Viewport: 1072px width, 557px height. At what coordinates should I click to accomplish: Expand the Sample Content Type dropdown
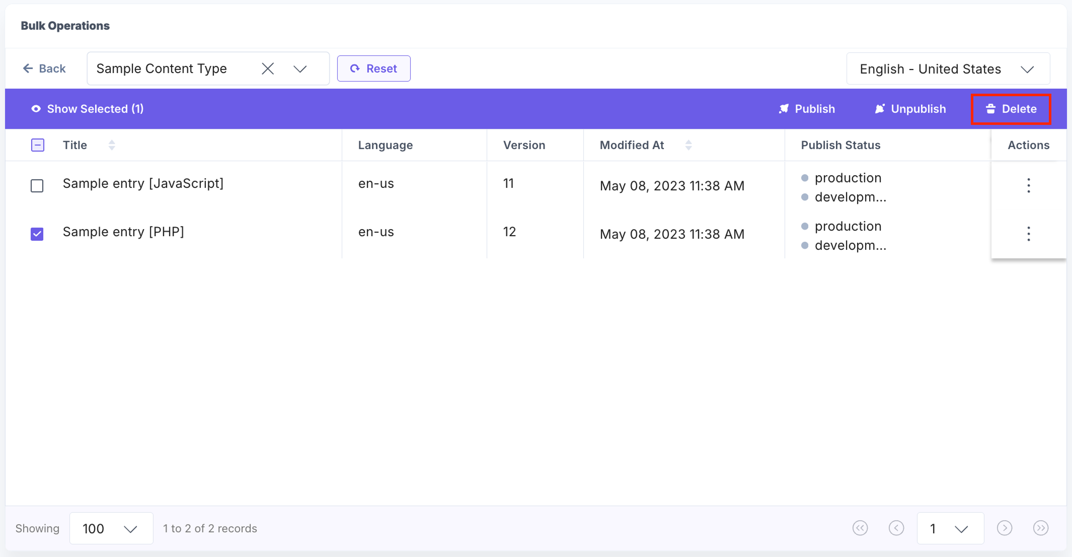(x=300, y=69)
